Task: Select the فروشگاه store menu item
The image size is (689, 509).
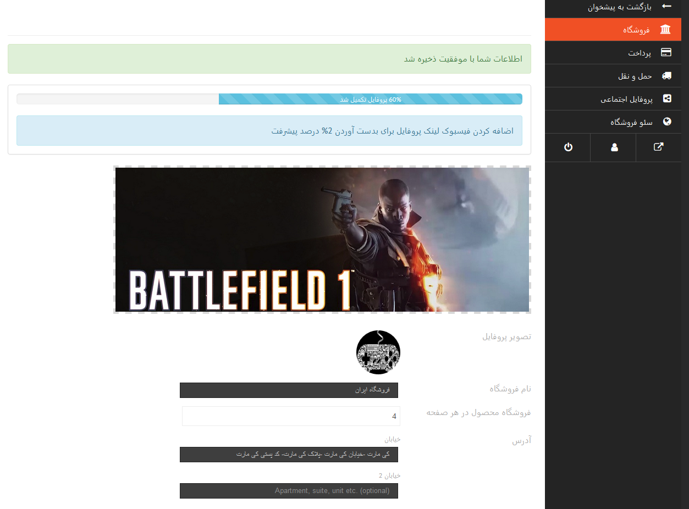Action: pyautogui.click(x=613, y=30)
